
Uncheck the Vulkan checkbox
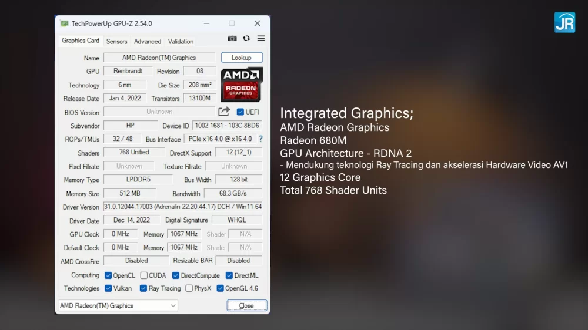pos(108,288)
